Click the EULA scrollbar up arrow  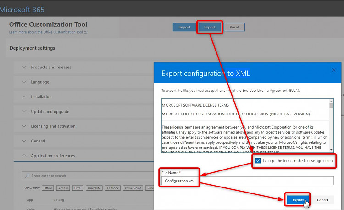331,101
